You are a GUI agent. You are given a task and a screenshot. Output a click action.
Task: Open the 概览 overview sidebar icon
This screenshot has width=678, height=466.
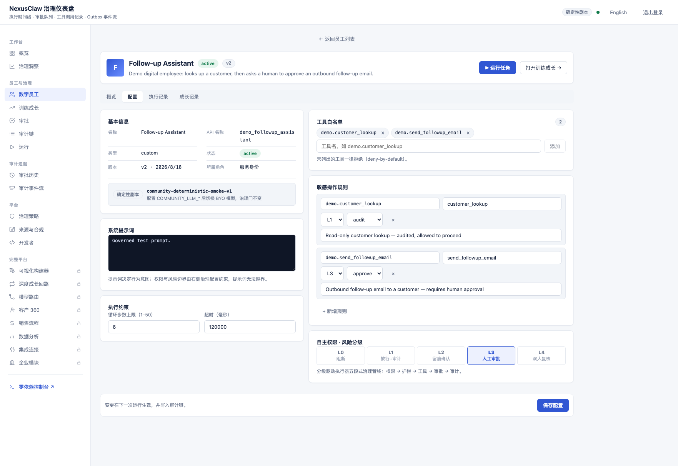click(12, 53)
